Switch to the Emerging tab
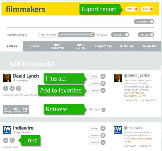Image resolution: width=162 pixels, height=151 pixels. tap(126, 46)
